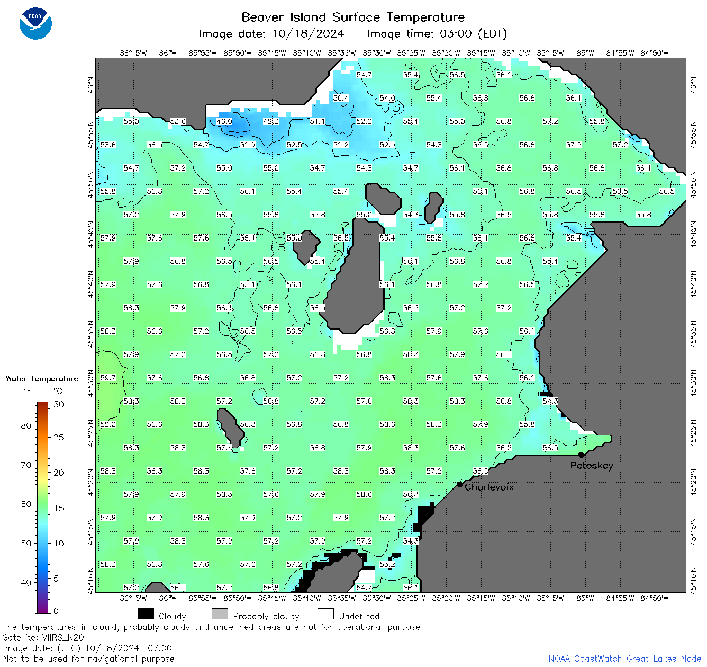This screenshot has height=667, width=707.
Task: Click the Satellite: VIIRS_N20 text
Action: point(43,637)
